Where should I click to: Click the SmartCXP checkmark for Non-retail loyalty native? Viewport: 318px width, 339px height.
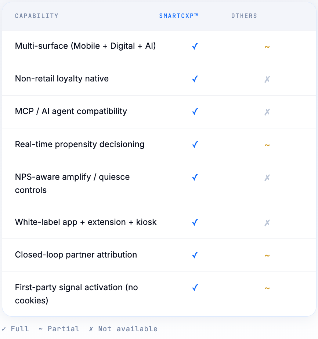[x=195, y=79]
